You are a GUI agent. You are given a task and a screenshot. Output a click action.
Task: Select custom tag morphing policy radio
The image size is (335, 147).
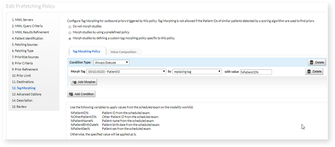[x=70, y=38]
